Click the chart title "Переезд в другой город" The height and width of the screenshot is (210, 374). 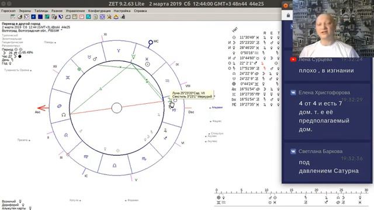click(21, 24)
